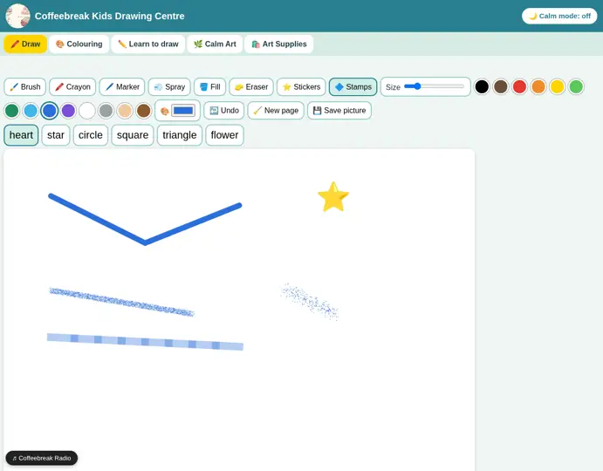Screen dimensions: 603x471
Task: Click the Coffeebreak logo image
Action: click(17, 16)
